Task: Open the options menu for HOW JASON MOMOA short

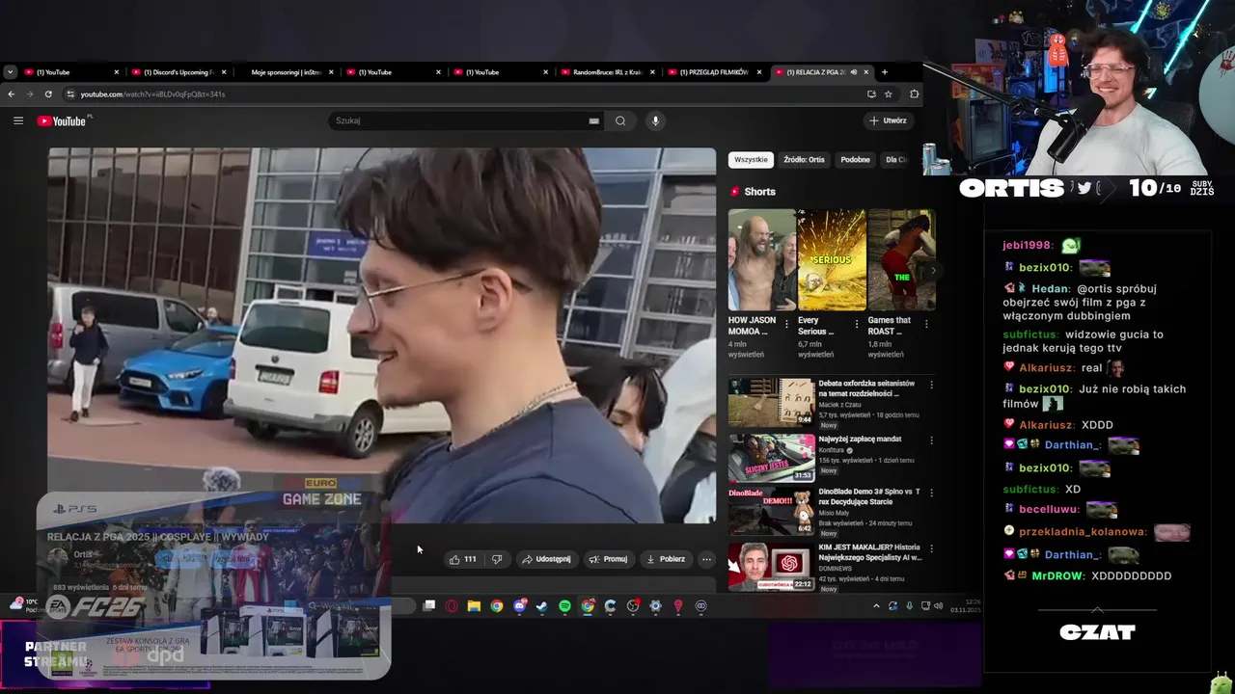Action: [786, 324]
